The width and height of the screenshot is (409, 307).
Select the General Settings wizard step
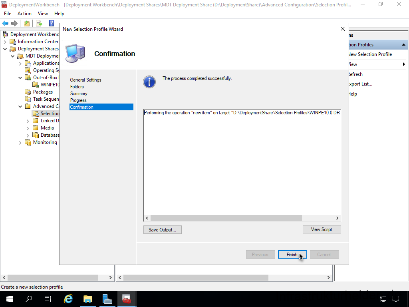tap(85, 80)
